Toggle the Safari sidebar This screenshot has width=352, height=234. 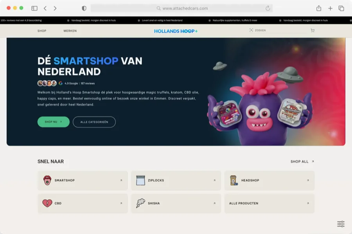coord(34,8)
